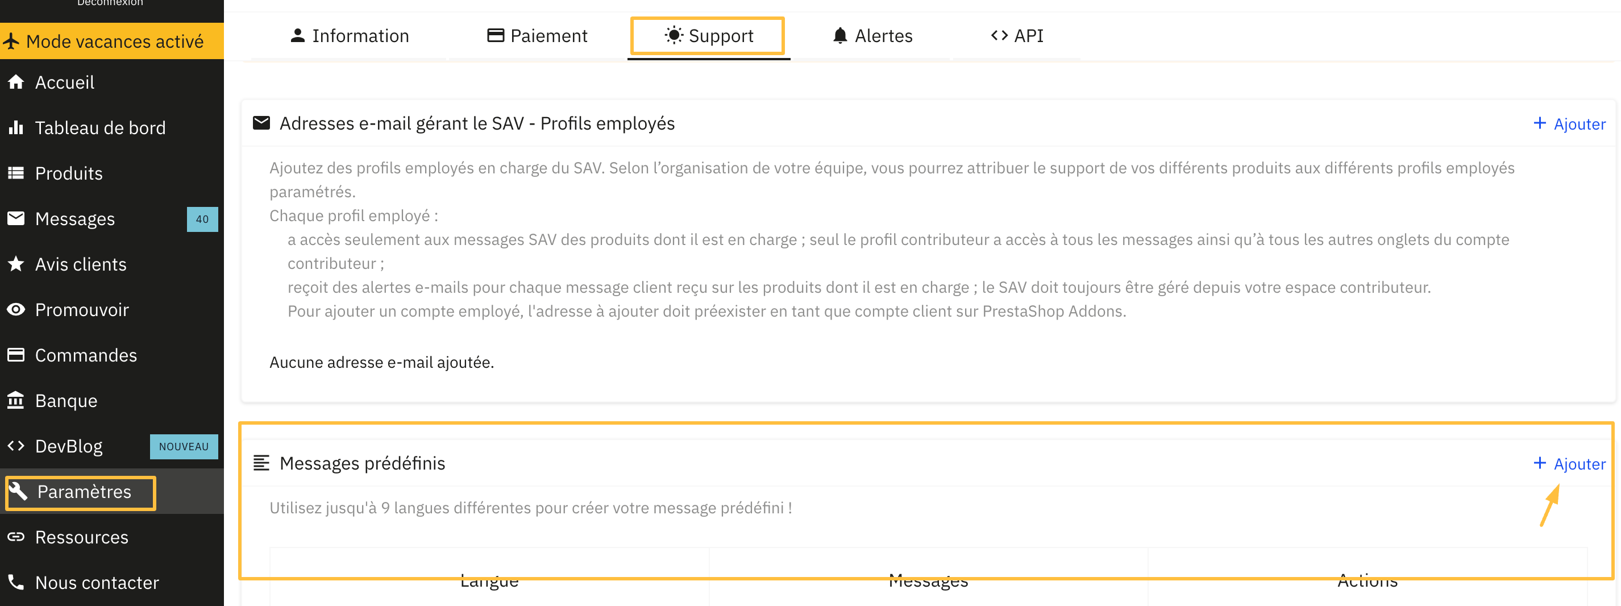Viewport: 1621px width, 606px height.
Task: Click the 40 unread messages badge
Action: pyautogui.click(x=202, y=219)
